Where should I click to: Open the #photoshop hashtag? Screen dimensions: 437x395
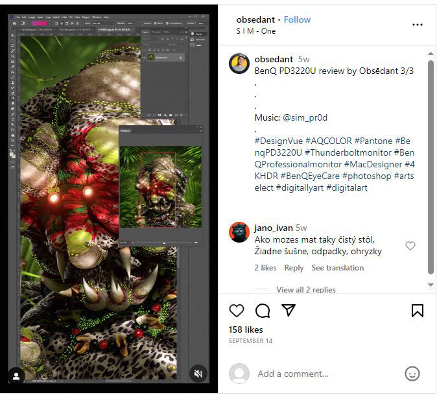367,176
